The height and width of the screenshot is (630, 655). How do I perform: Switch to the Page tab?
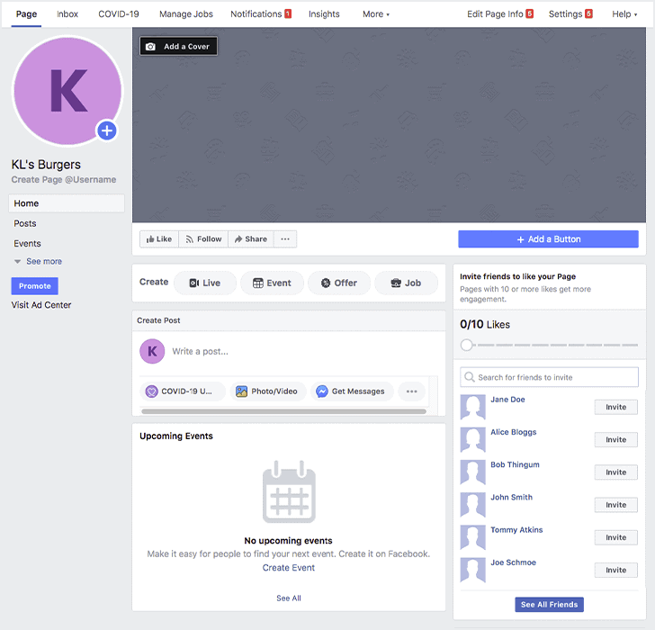(26, 14)
